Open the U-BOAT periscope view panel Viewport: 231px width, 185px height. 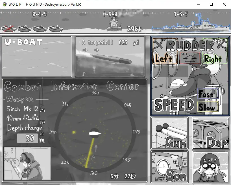click(x=37, y=56)
